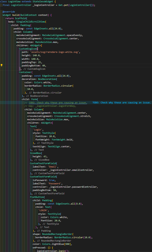152x252 pixels.
Task: Click the 'Container(' line
Action: click(x=26, y=72)
